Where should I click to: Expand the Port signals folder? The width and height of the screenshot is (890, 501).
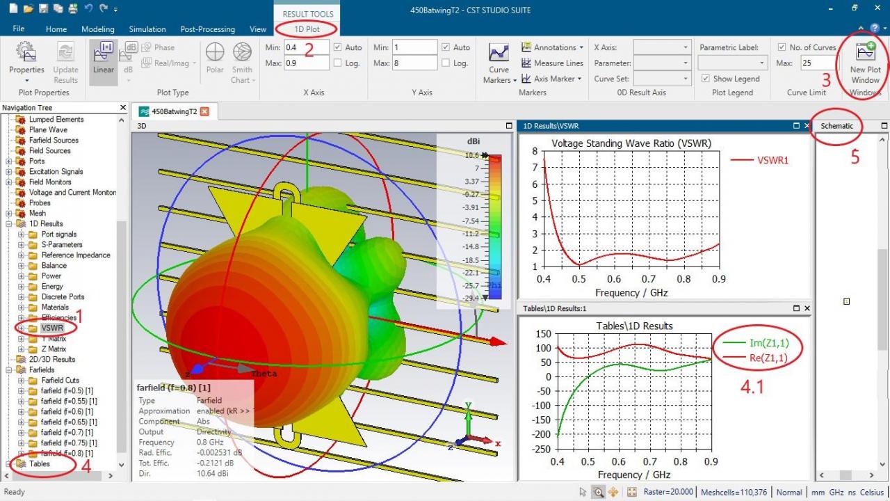[21, 234]
